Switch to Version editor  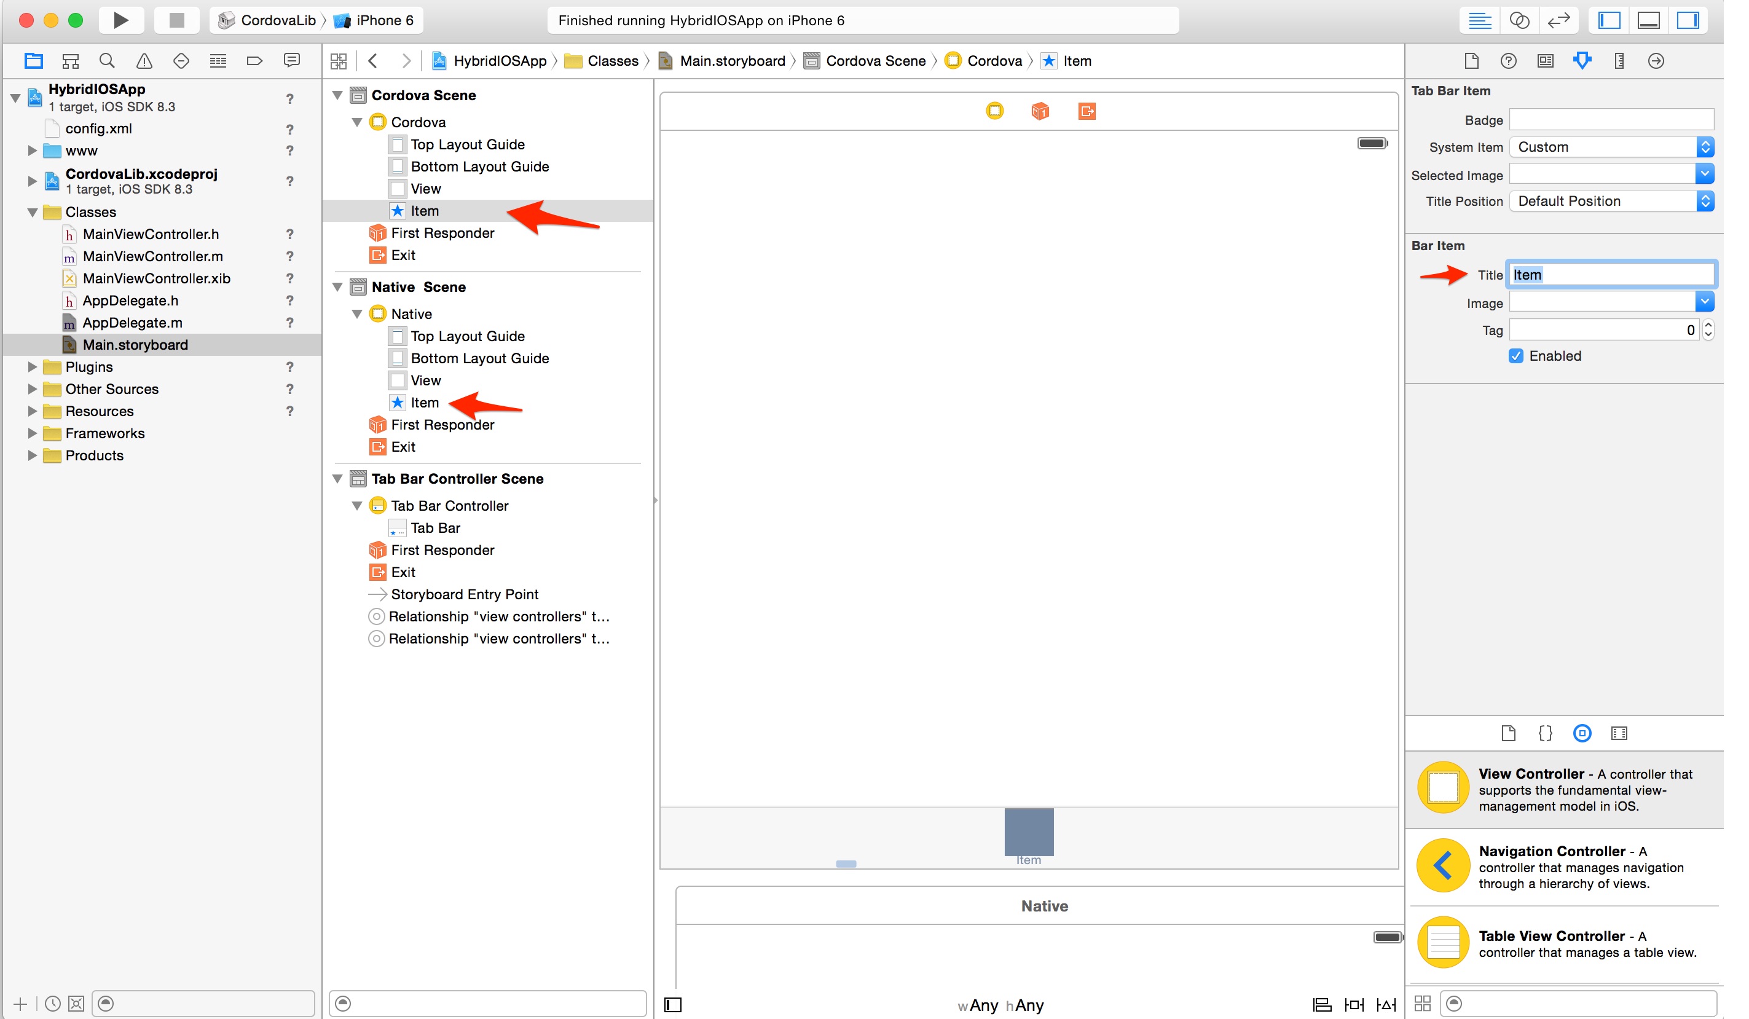tap(1559, 20)
